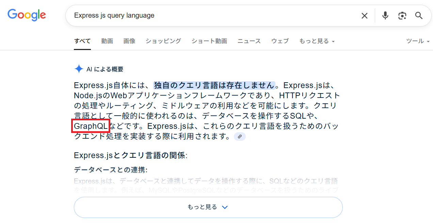The height and width of the screenshot is (223, 433).
Task: Switch to the 動画 tab
Action: click(107, 41)
